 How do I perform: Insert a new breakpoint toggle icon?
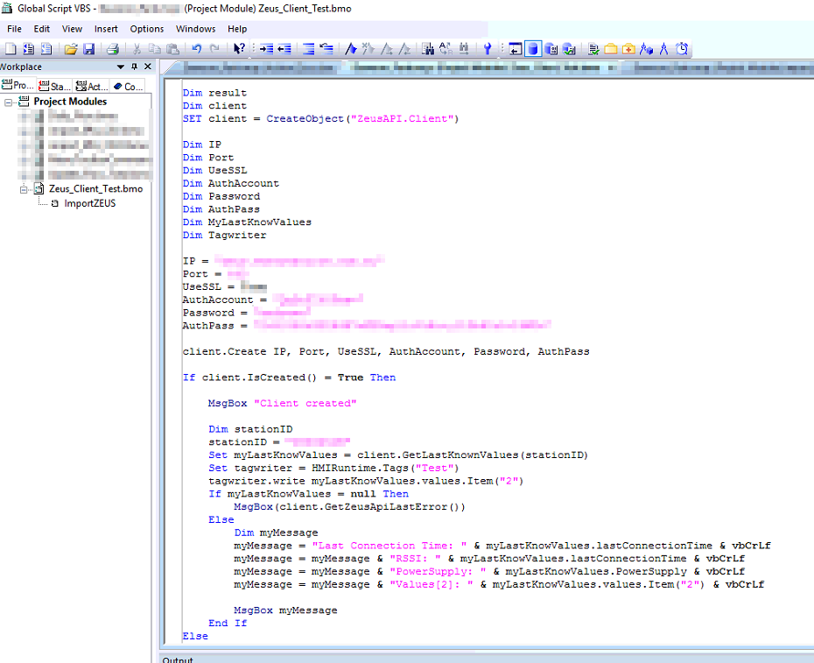coord(351,48)
